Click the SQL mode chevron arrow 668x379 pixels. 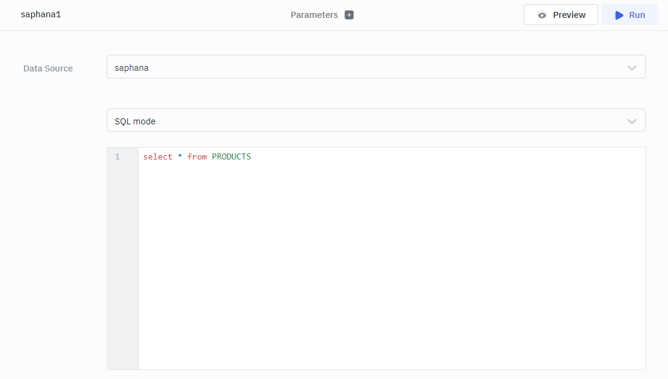pos(632,121)
